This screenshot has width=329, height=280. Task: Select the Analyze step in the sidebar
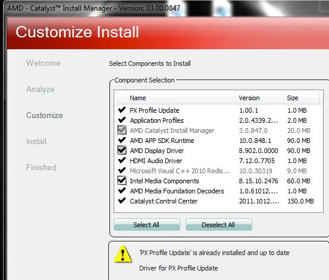point(40,90)
